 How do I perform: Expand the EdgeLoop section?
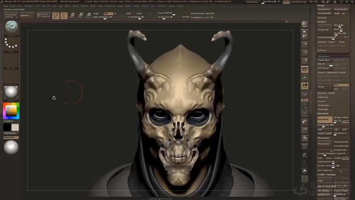323,97
